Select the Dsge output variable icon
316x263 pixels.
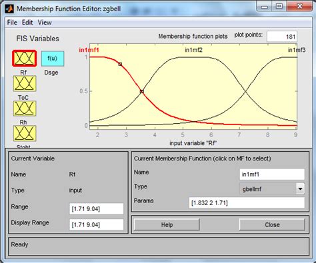(x=53, y=59)
